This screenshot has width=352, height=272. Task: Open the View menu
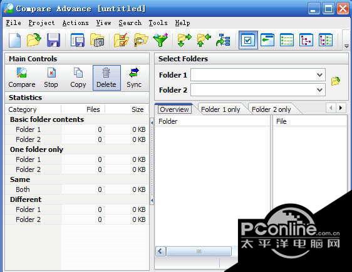(x=103, y=23)
